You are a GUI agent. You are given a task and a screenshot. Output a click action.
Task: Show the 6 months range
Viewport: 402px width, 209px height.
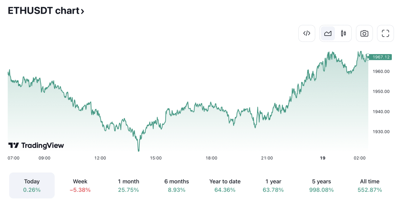177,185
